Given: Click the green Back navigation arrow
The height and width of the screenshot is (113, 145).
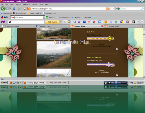Looking at the screenshot, I should pyautogui.click(x=3, y=9).
